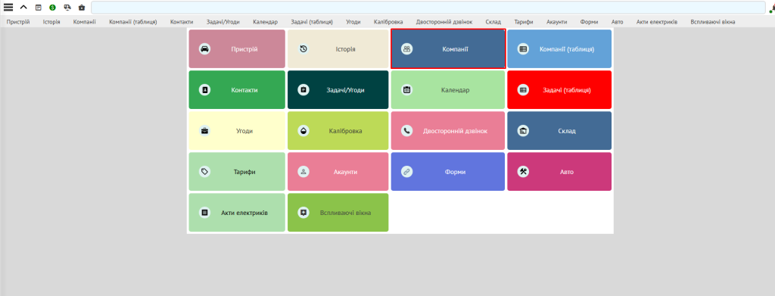Click the note icon on Задачі/Угоди tile
Screen dimensions: 775x296
[303, 90]
